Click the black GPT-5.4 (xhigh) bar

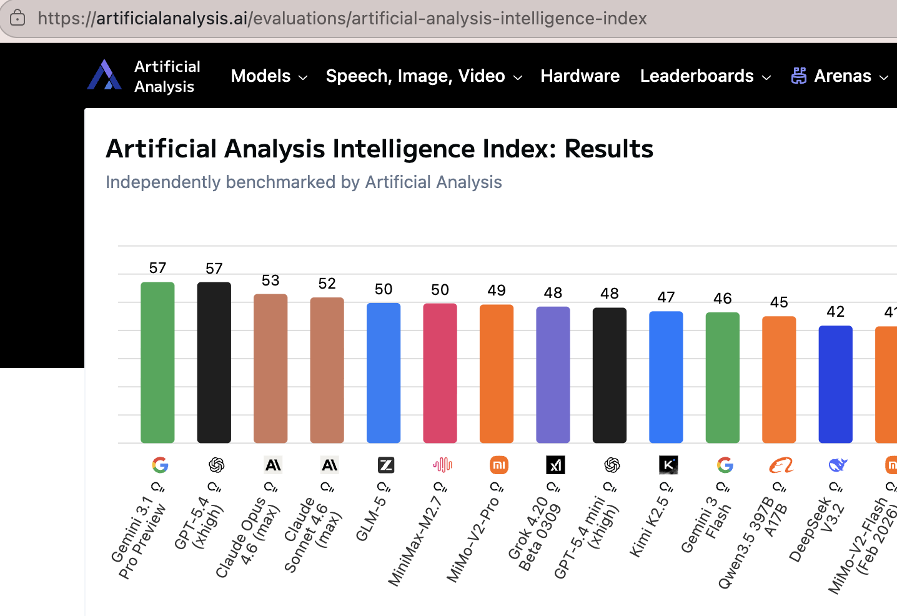(214, 362)
